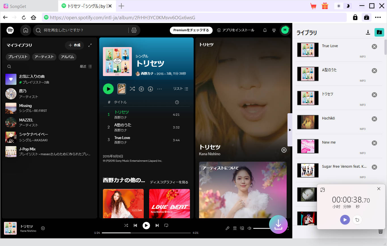
Task: Open the library downloading tab icon
Action: (x=368, y=32)
